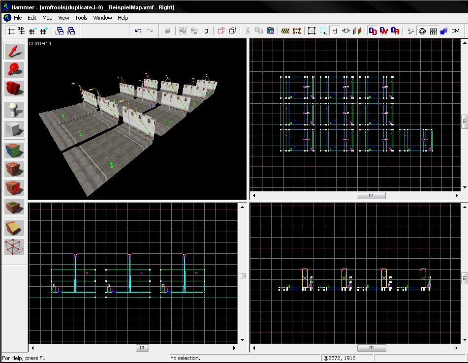This screenshot has width=468, height=363.
Task: Select the Apply Decals tool
Action: [14, 187]
